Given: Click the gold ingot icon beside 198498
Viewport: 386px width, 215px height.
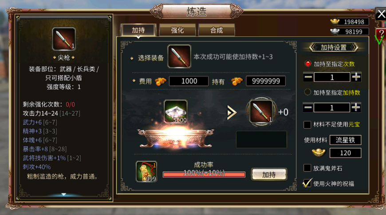Looking at the screenshot, I should pyautogui.click(x=335, y=21).
